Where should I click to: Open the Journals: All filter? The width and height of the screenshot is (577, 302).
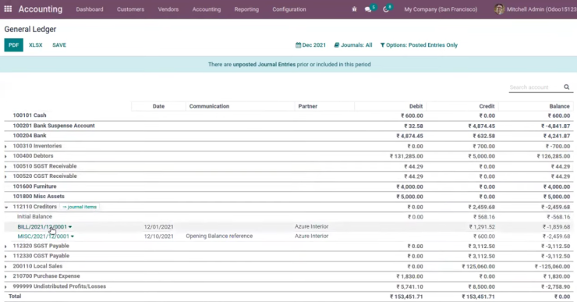click(x=353, y=45)
